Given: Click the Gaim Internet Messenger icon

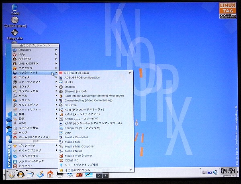Looking at the screenshot, I should pos(61,96).
